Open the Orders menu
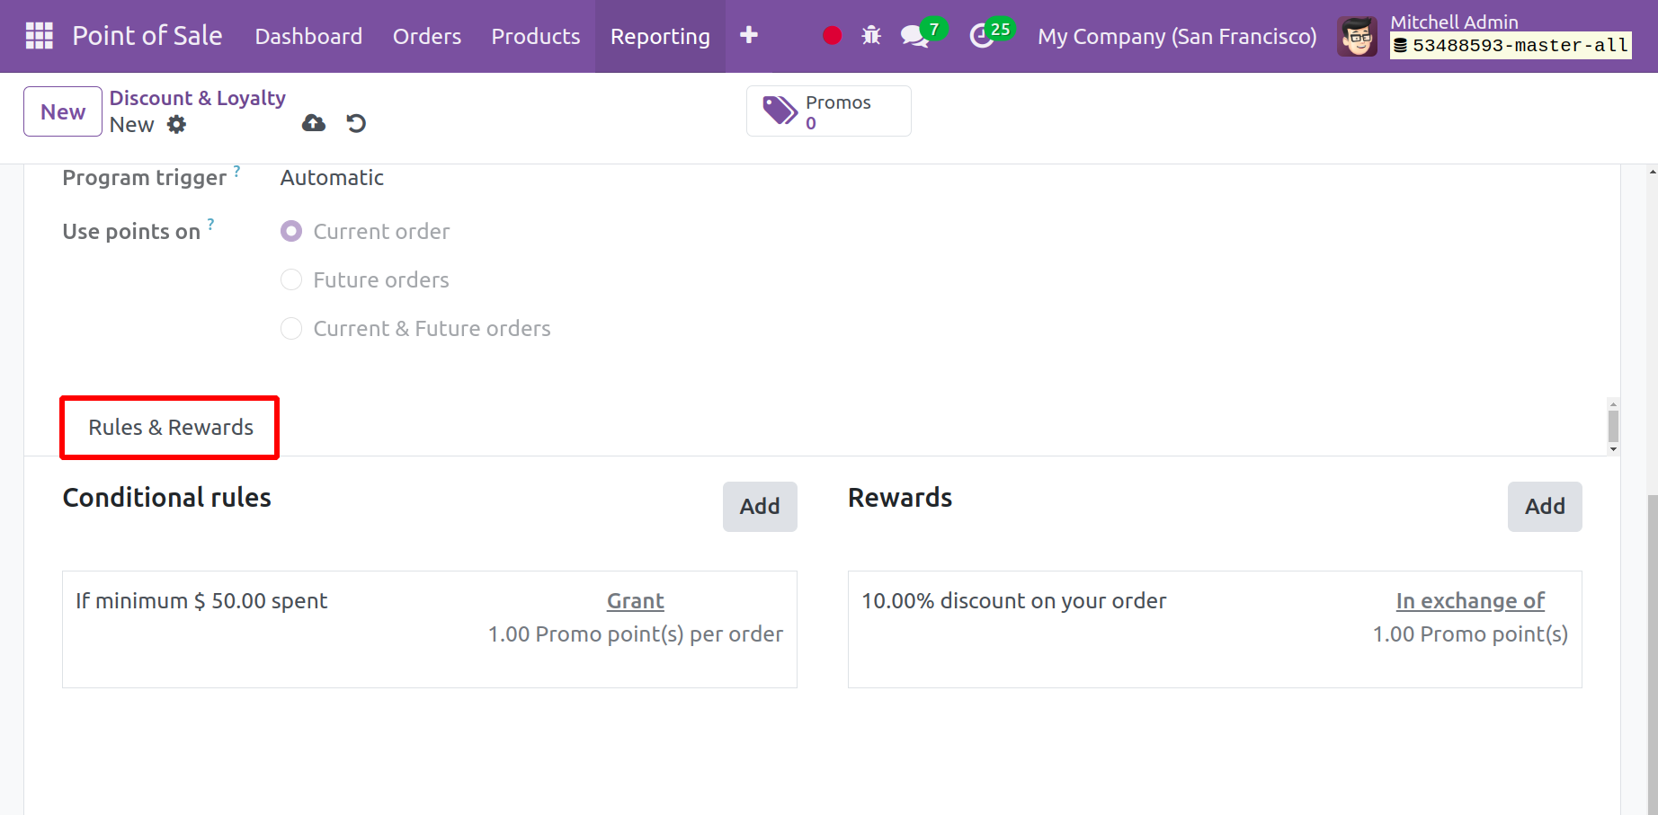The image size is (1658, 815). tap(426, 36)
